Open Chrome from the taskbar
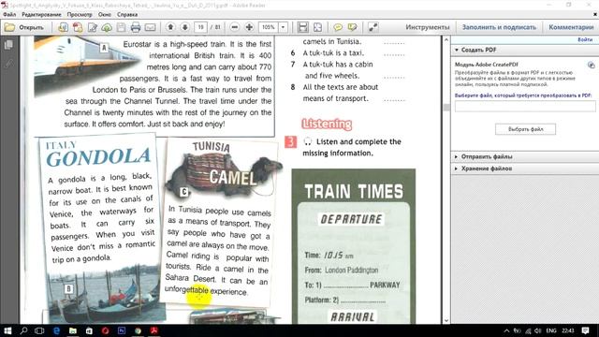 coord(138,330)
